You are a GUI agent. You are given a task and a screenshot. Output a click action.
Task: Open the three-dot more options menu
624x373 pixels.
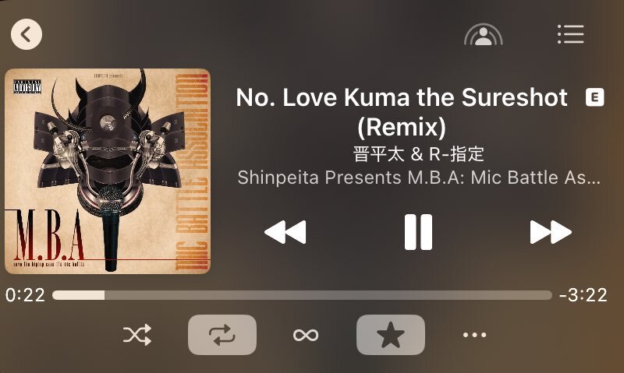[474, 336]
